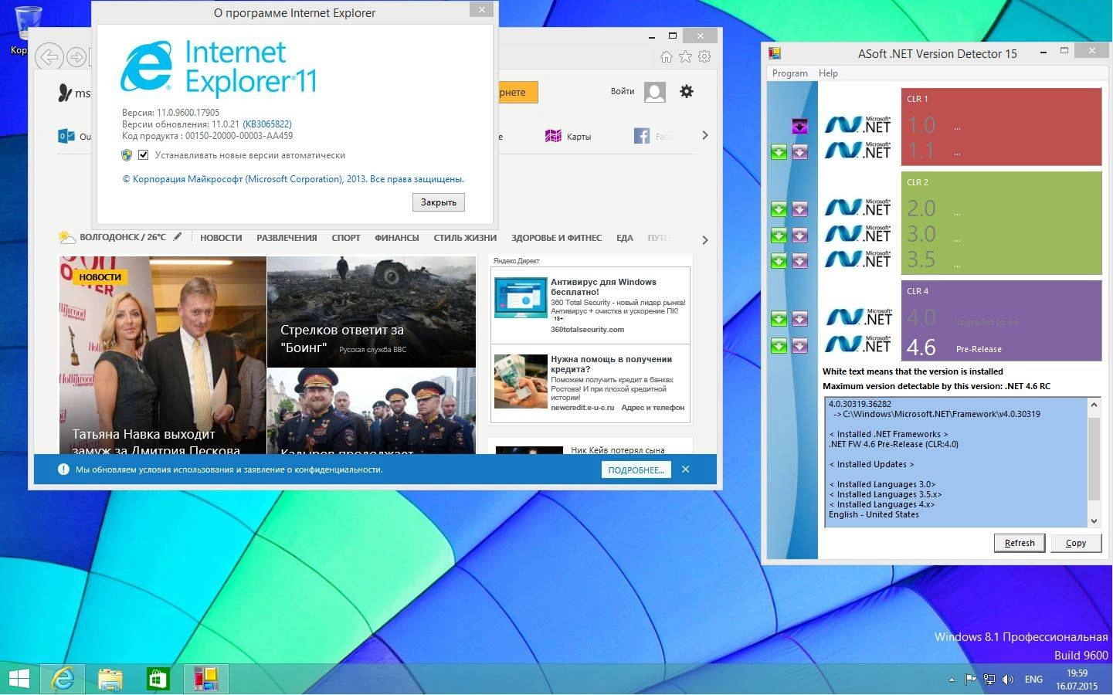1113x695 pixels.
Task: Open File Explorer from the taskbar
Action: point(110,679)
